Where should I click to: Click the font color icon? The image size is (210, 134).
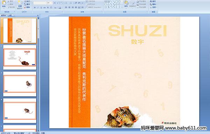pyautogui.click(x=60, y=8)
